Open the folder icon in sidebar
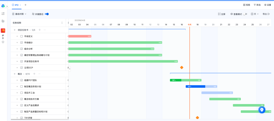This screenshot has height=121, width=274. pyautogui.click(x=3, y=21)
